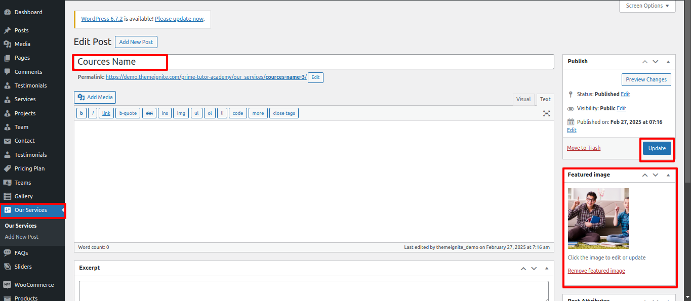Switch to the Text editor tab
The height and width of the screenshot is (301, 691).
tap(545, 99)
